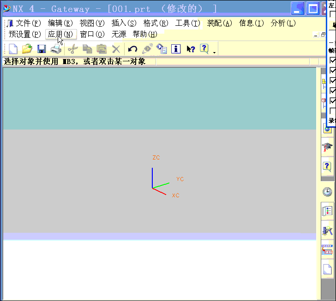Click the XC axis label
The width and height of the screenshot is (336, 301).
tap(175, 195)
